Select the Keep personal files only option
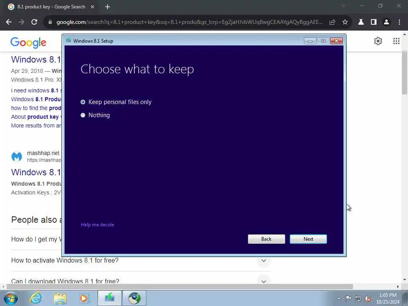The width and height of the screenshot is (408, 306). point(116,102)
